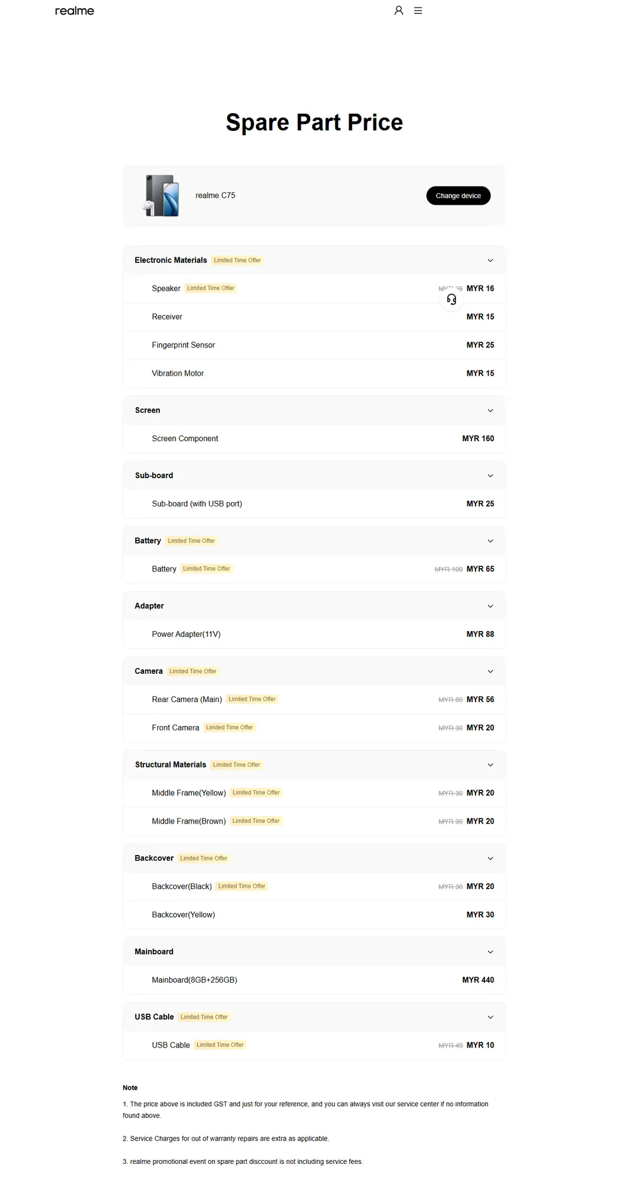629x1196 pixels.
Task: Collapse the Electronic Materials section
Action: pyautogui.click(x=491, y=260)
